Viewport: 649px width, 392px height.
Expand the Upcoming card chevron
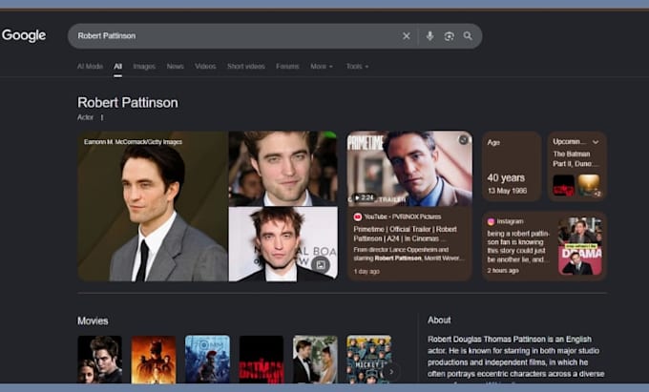coord(596,142)
